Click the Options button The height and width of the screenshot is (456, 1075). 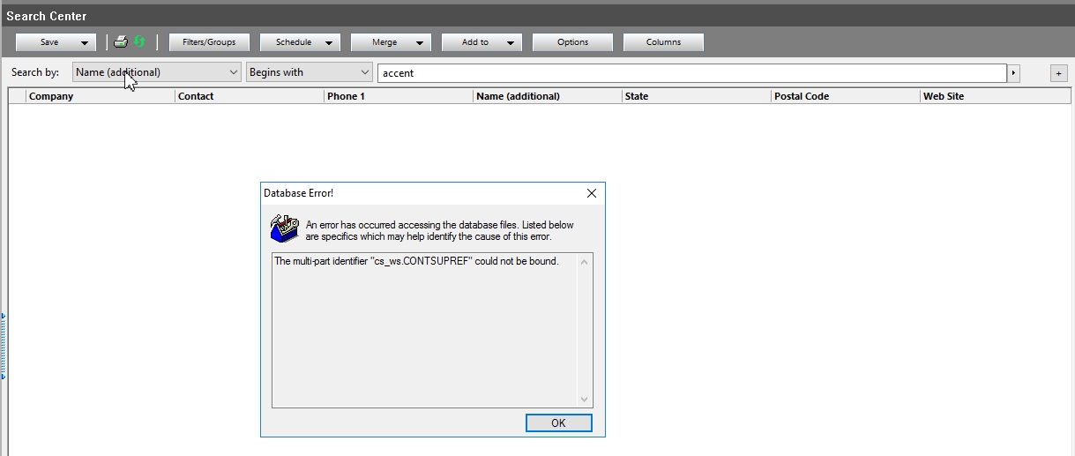pyautogui.click(x=572, y=42)
